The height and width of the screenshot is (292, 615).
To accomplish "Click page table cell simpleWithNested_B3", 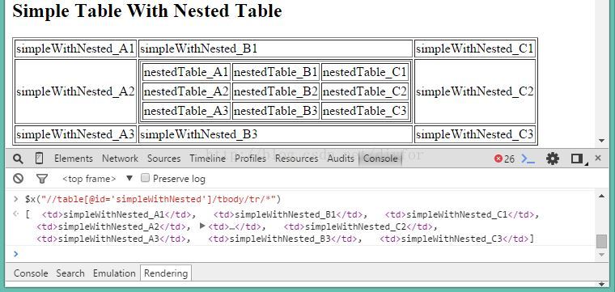I will [275, 134].
